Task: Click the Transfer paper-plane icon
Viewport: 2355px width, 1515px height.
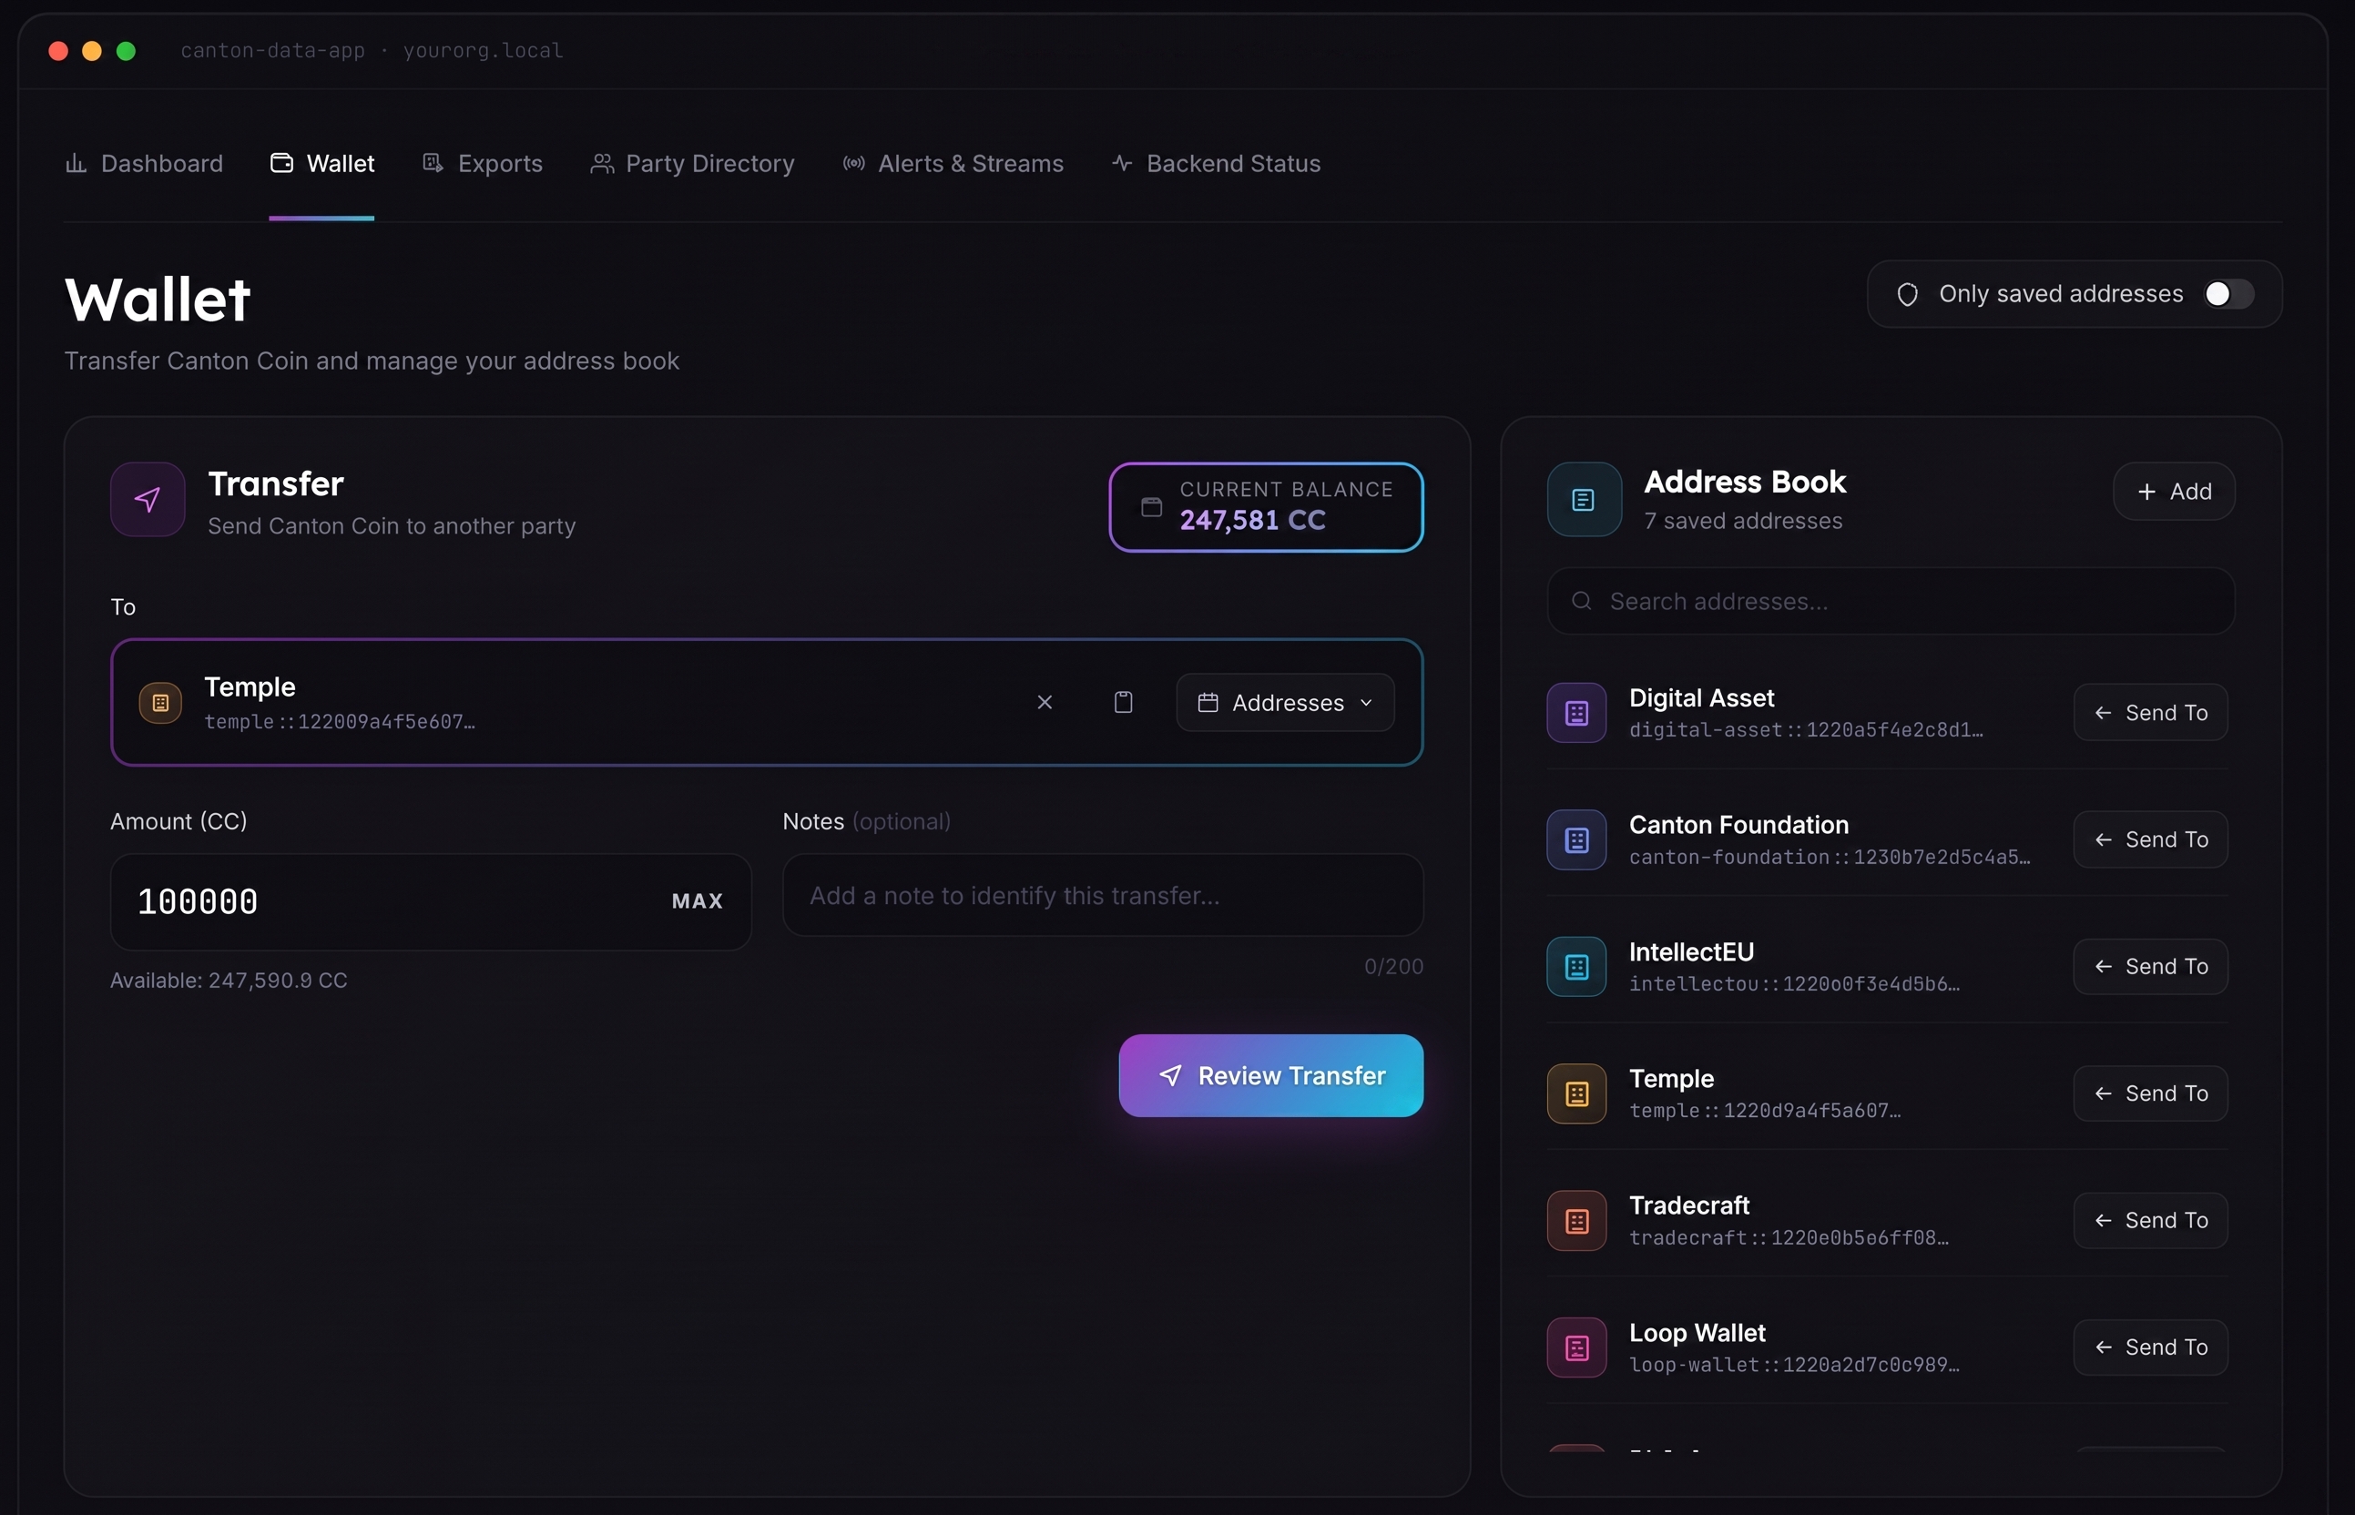Action: coord(148,500)
